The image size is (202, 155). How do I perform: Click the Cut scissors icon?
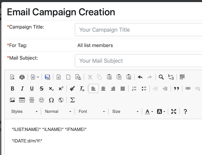pyautogui.click(x=90, y=77)
